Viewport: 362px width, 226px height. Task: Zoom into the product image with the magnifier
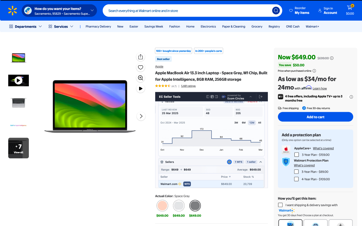(141, 78)
